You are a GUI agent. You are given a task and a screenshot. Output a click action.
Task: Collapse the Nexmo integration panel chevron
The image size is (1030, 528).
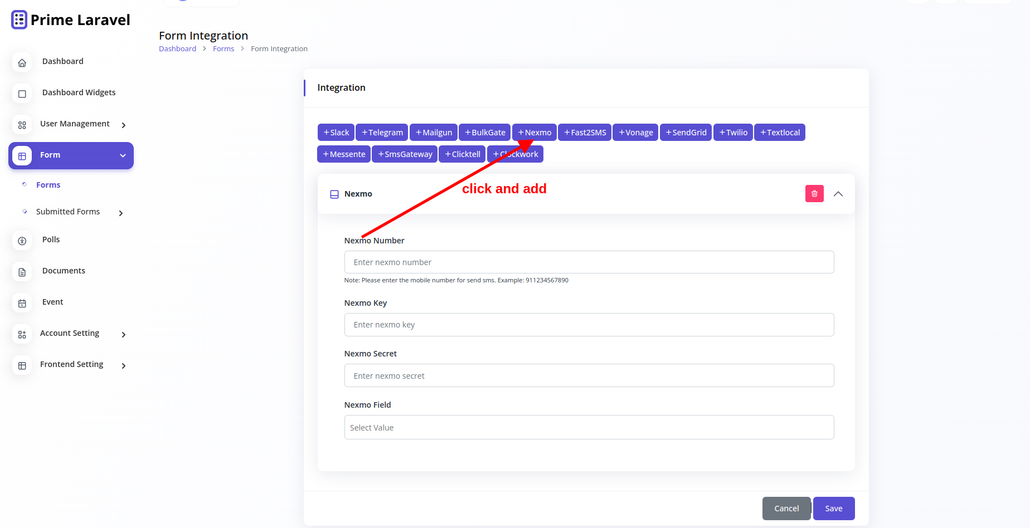838,194
